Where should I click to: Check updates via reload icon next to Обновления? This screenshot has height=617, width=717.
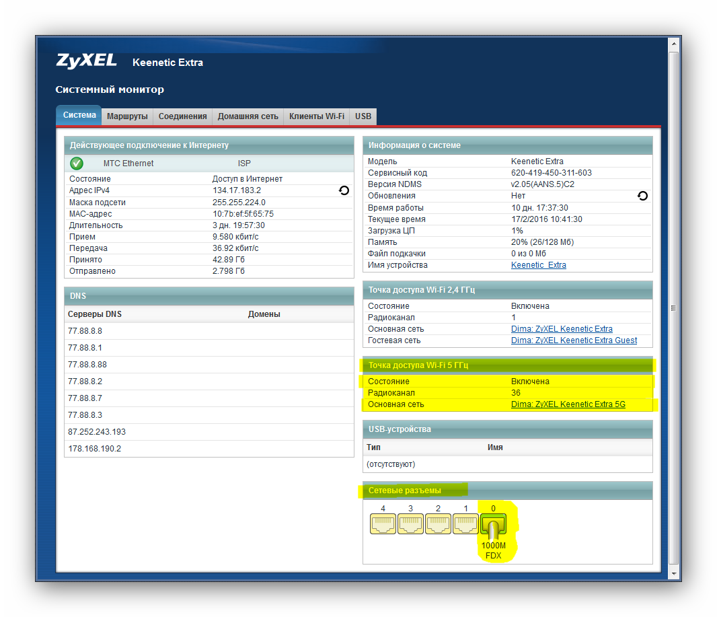(642, 196)
